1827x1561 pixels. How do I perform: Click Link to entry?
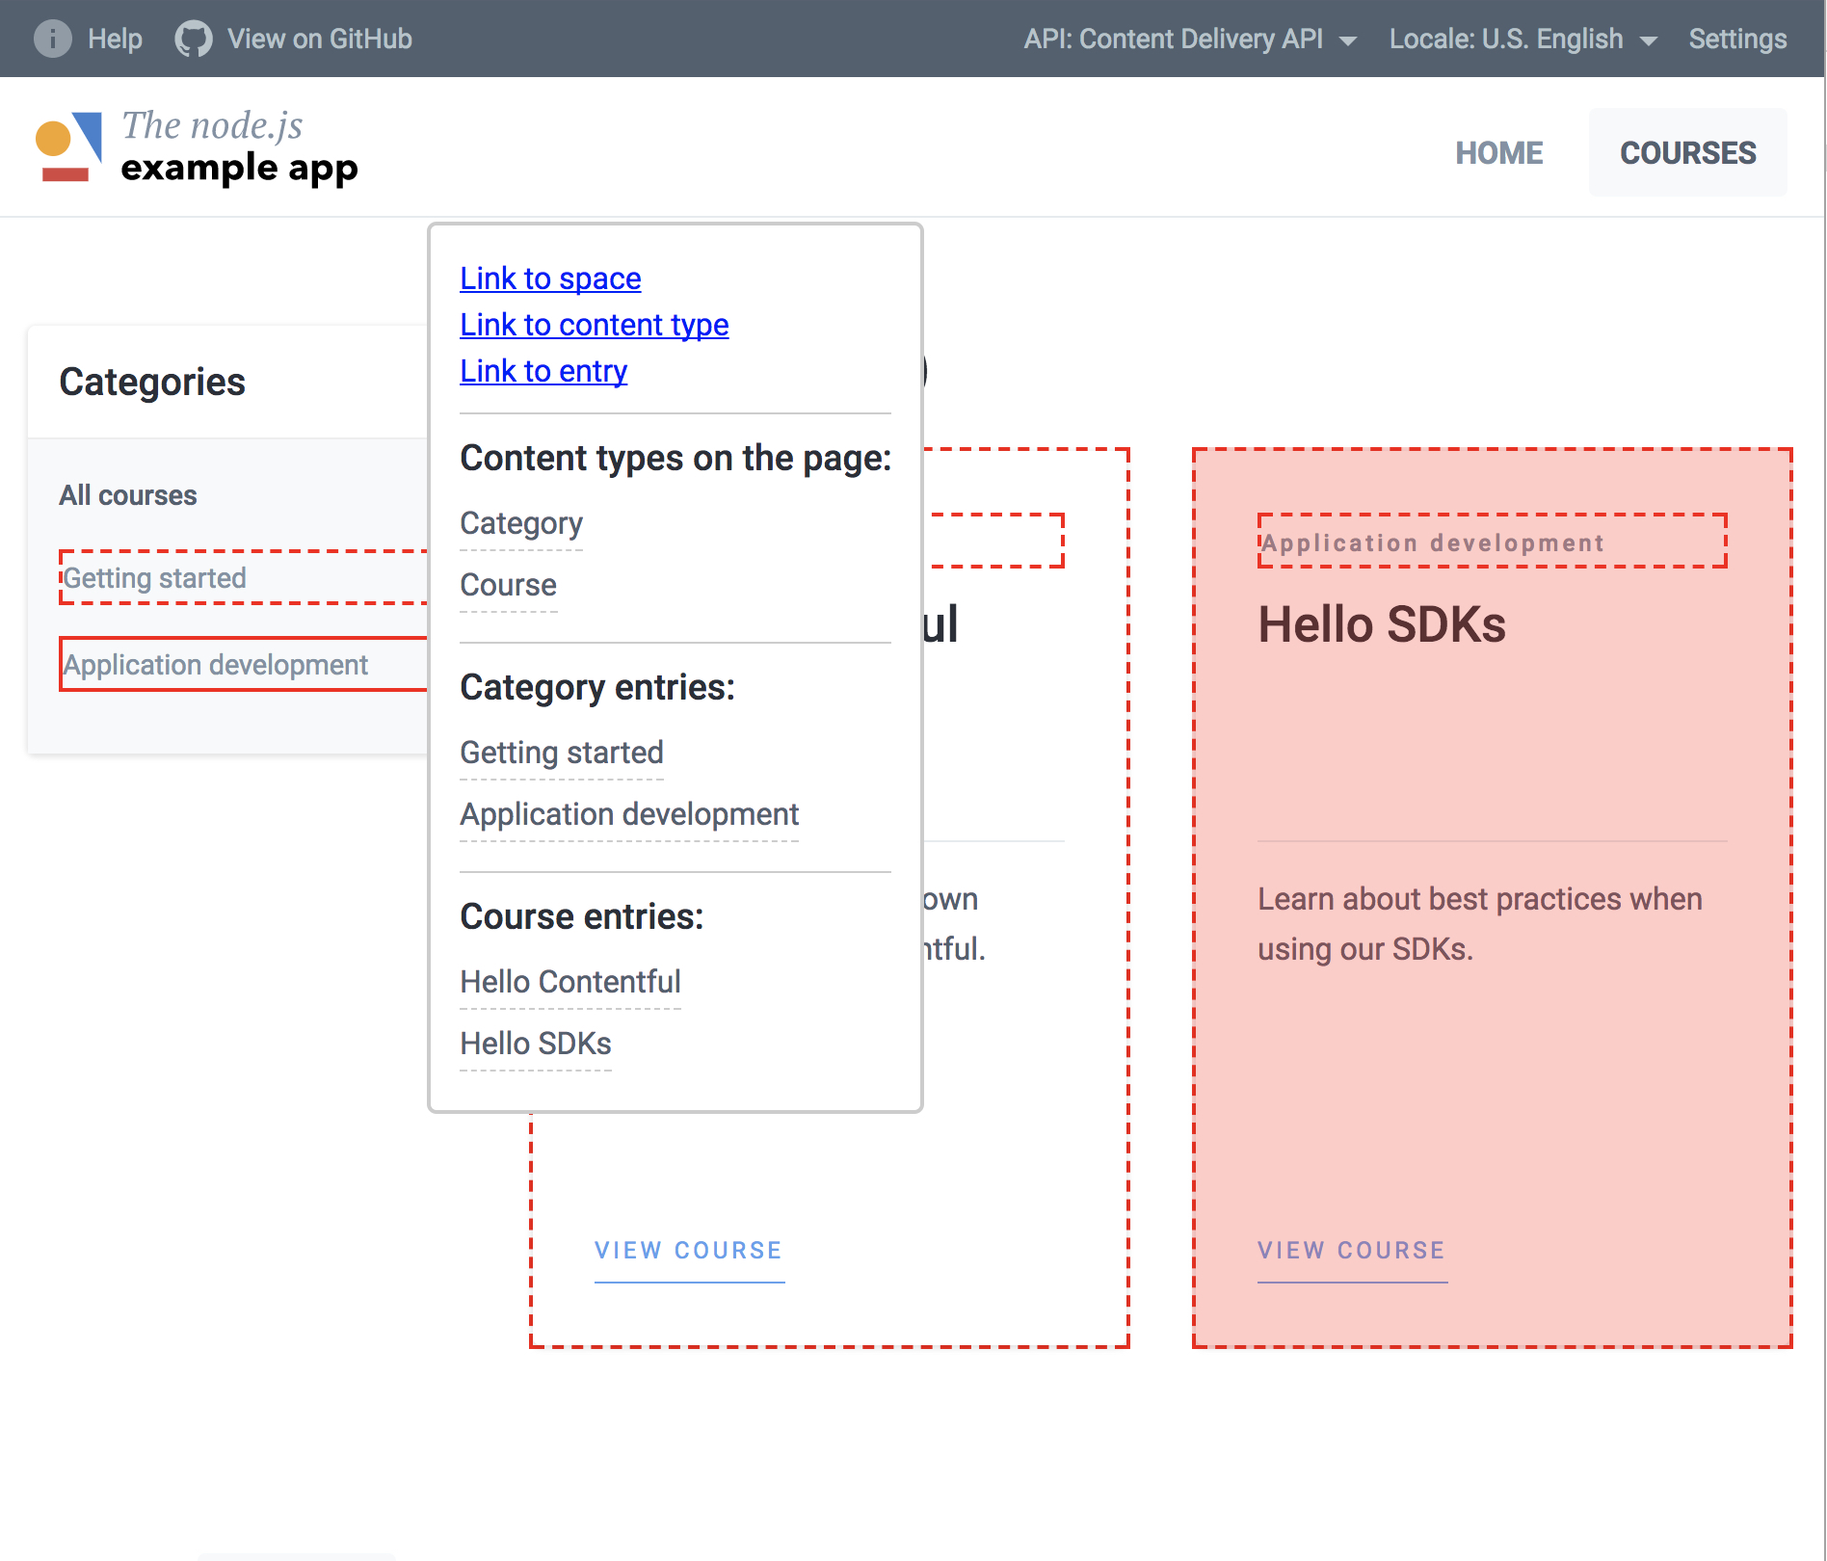coord(543,370)
